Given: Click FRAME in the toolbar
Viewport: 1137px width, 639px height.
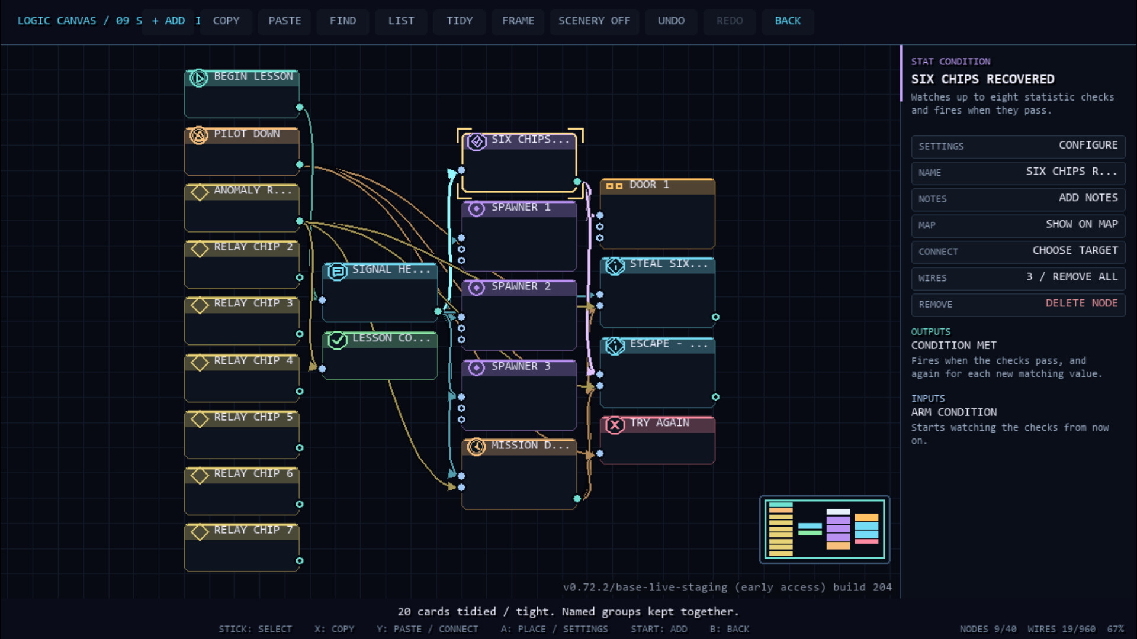Looking at the screenshot, I should click(518, 21).
